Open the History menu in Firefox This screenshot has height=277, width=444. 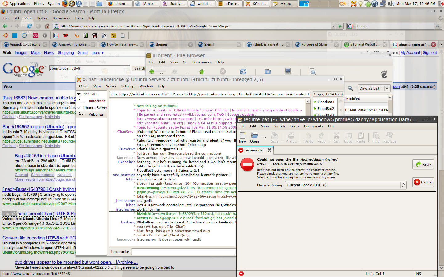pos(42,18)
